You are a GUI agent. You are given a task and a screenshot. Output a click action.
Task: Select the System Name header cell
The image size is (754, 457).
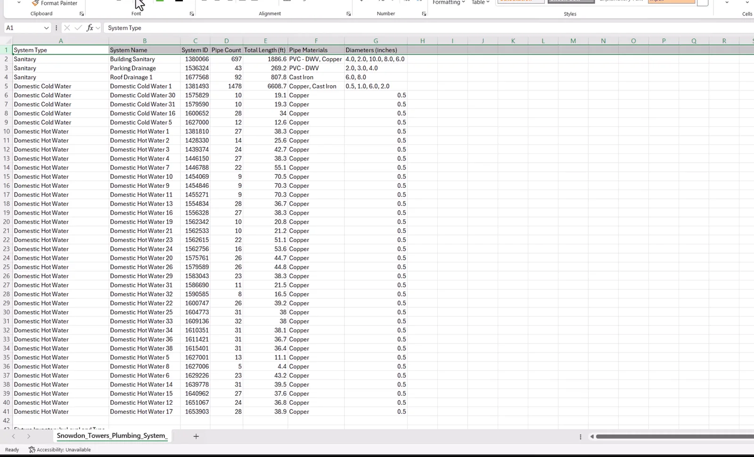tap(144, 50)
